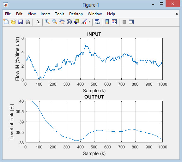Open a file with folder icon
The height and width of the screenshot is (162, 182).
tap(13, 22)
